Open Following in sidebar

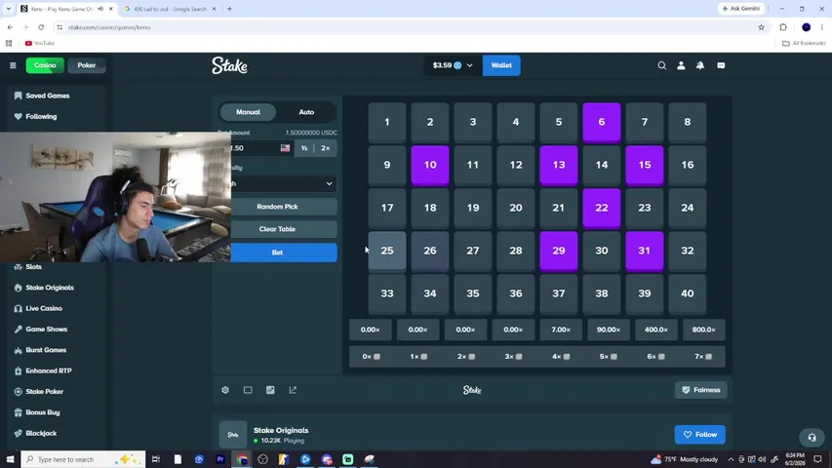(41, 116)
